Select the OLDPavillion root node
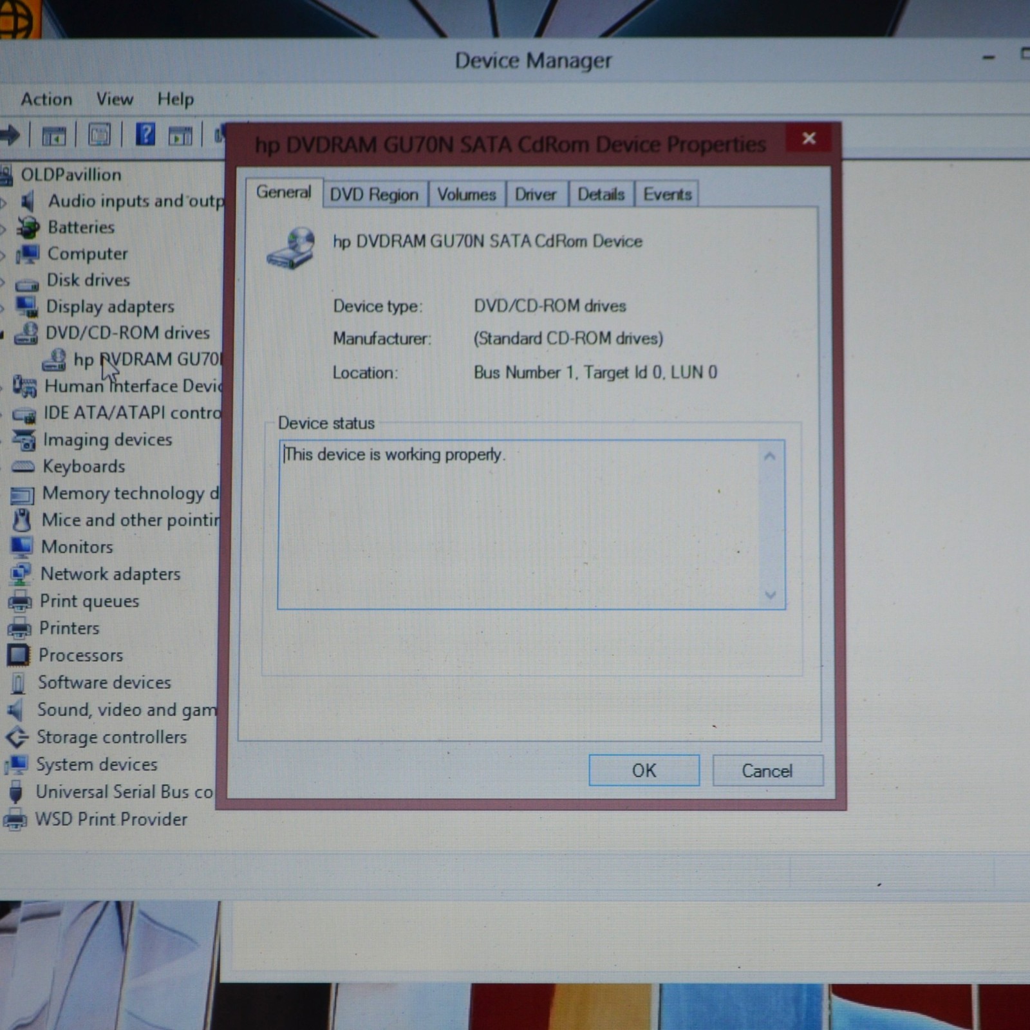1030x1030 pixels. coord(71,174)
